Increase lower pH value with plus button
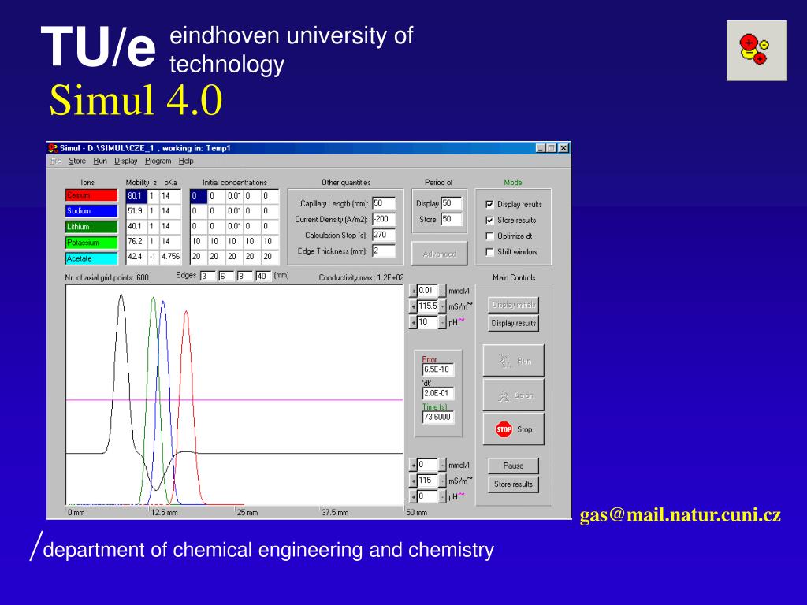Screen dimensions: 807x605 pos(413,496)
